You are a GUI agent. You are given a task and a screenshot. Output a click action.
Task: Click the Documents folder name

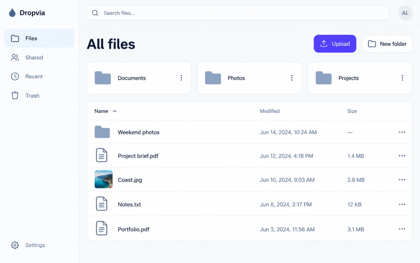point(132,78)
